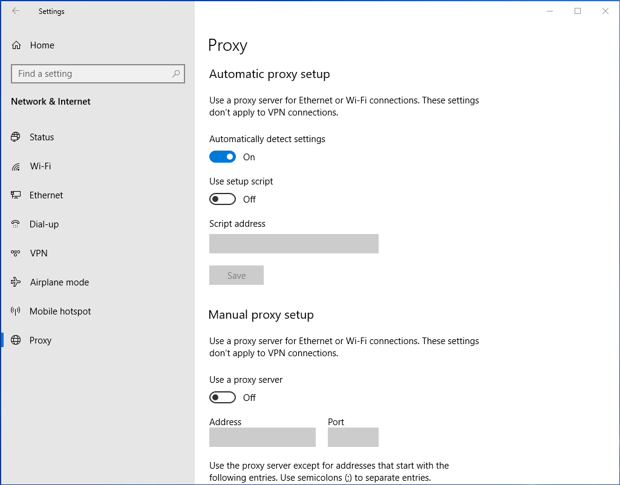Click the Status globe icon

[15, 137]
